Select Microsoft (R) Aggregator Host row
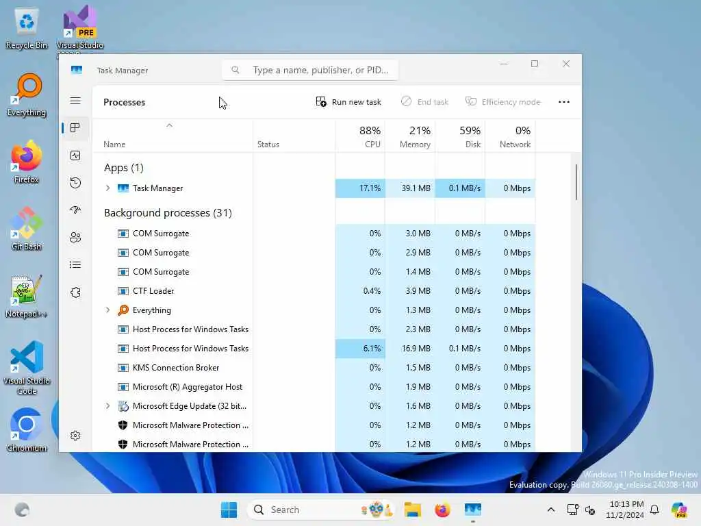Screen dimensions: 701x526 [314, 387]
